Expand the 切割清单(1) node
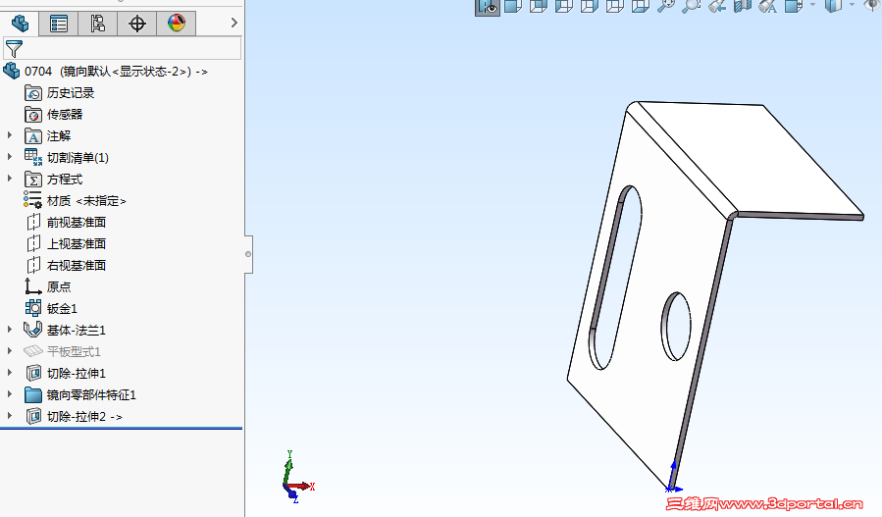This screenshot has height=517, width=882. [10, 157]
